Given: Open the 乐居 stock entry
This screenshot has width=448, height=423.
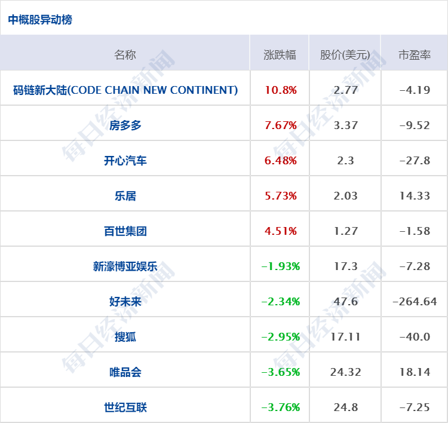Looking at the screenshot, I should (125, 196).
